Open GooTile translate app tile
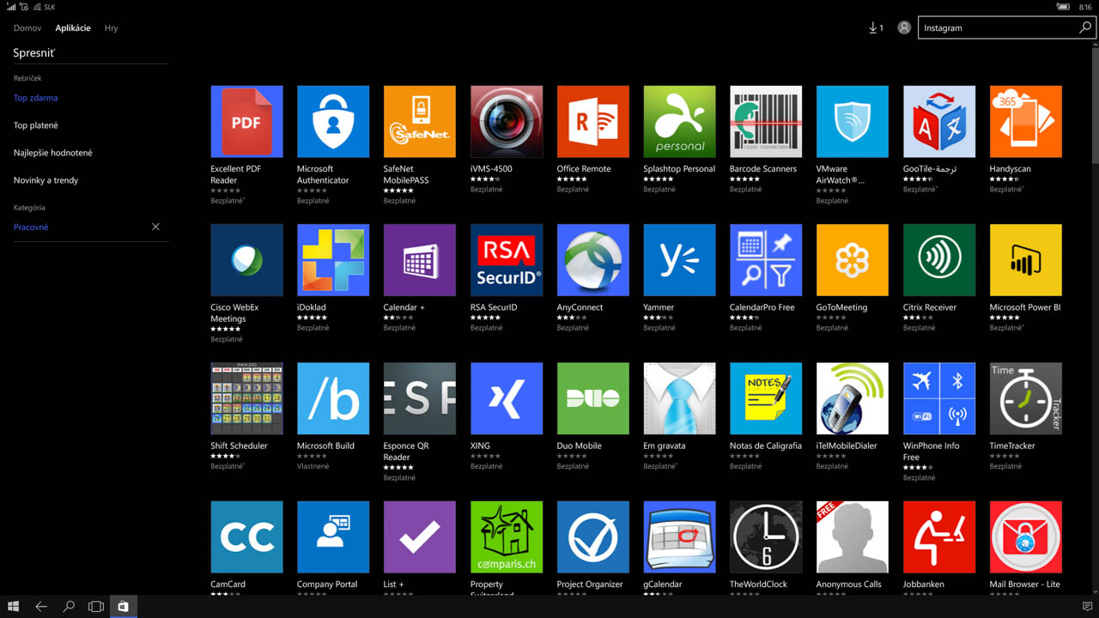The height and width of the screenshot is (618, 1099). [x=939, y=121]
